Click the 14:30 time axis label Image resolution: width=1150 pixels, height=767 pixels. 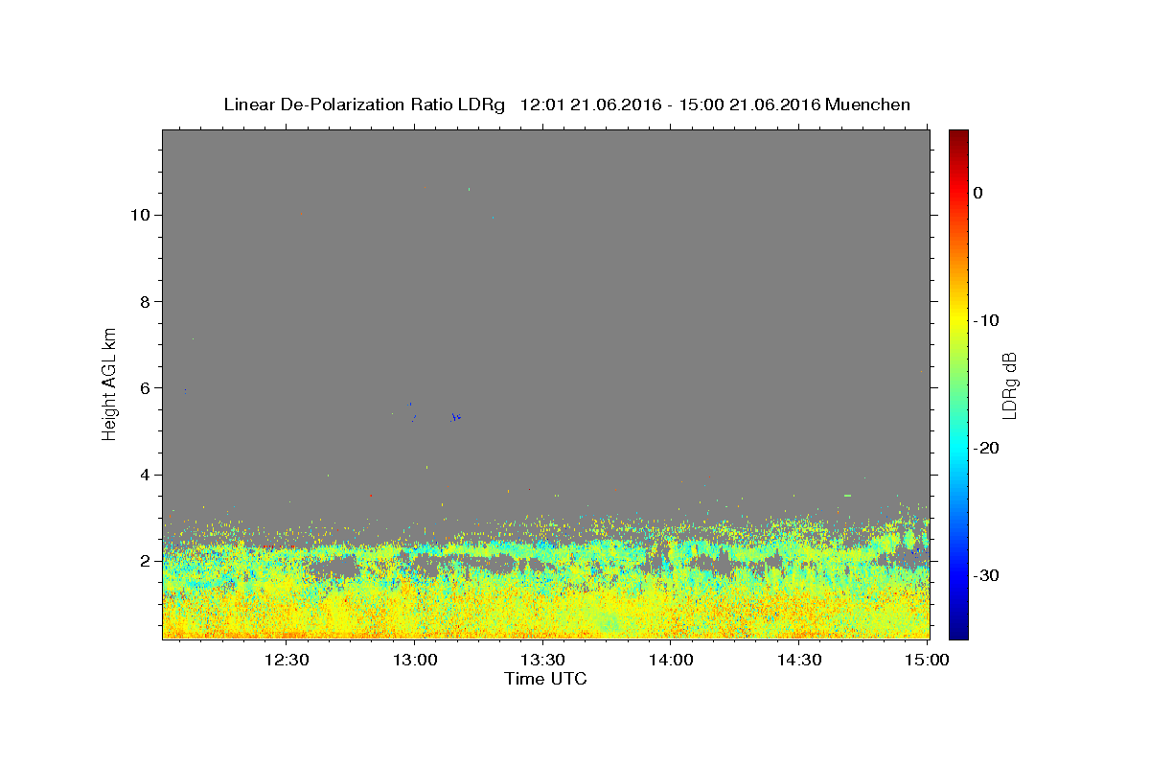(x=800, y=660)
